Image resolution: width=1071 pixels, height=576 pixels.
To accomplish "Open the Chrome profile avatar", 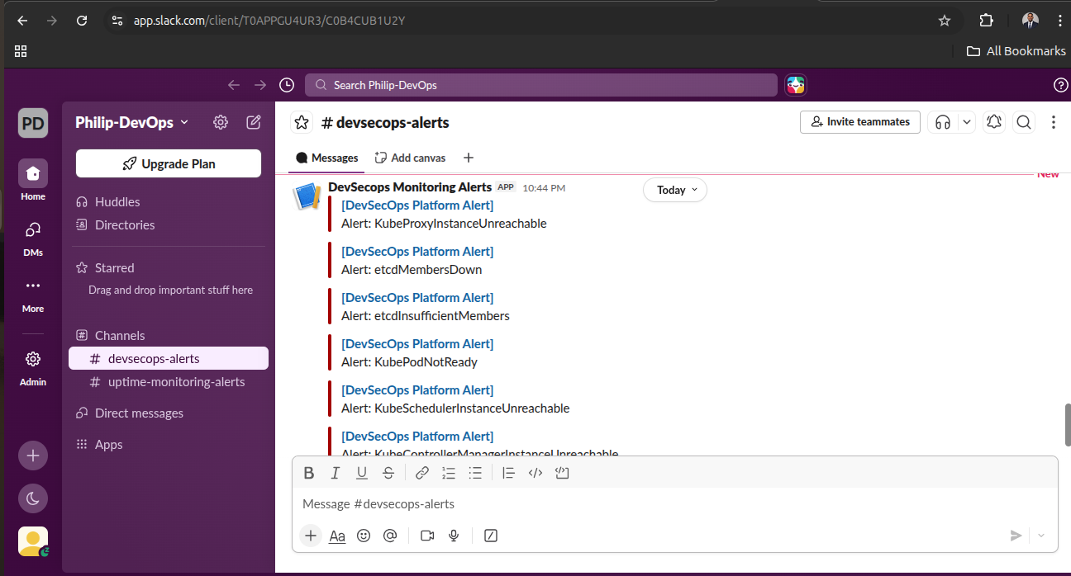I will [1030, 21].
